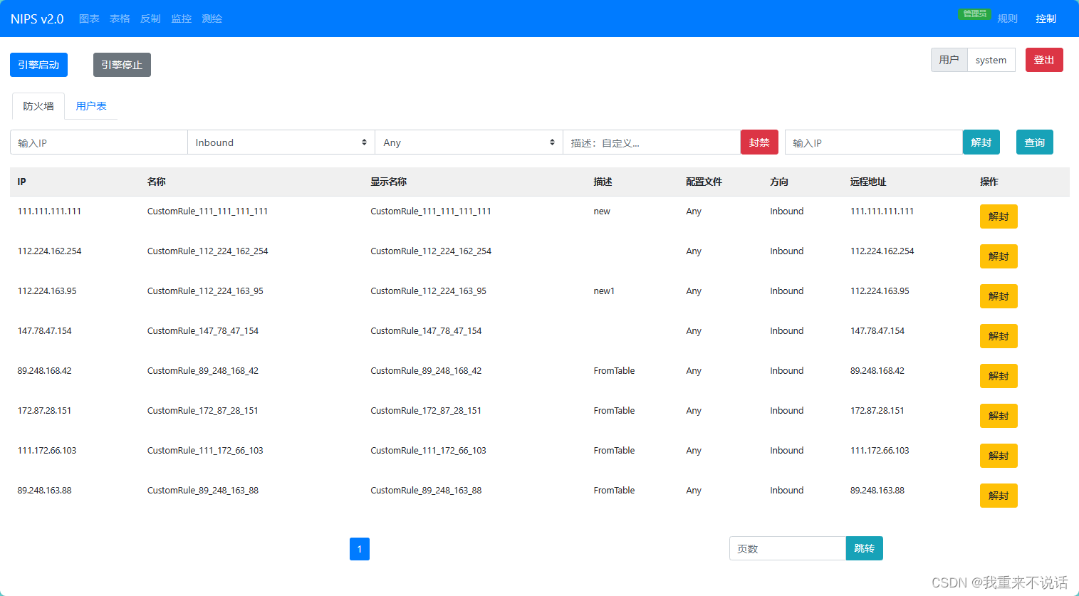This screenshot has width=1079, height=596.
Task: Click FromTable in the 89.248.168.42 row
Action: (x=614, y=371)
